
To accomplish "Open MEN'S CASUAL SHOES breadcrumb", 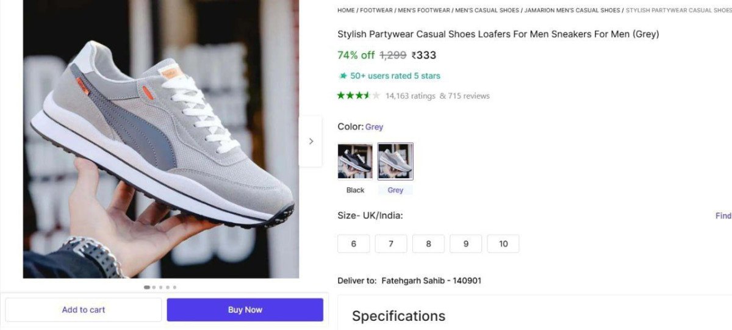I will (x=487, y=10).
